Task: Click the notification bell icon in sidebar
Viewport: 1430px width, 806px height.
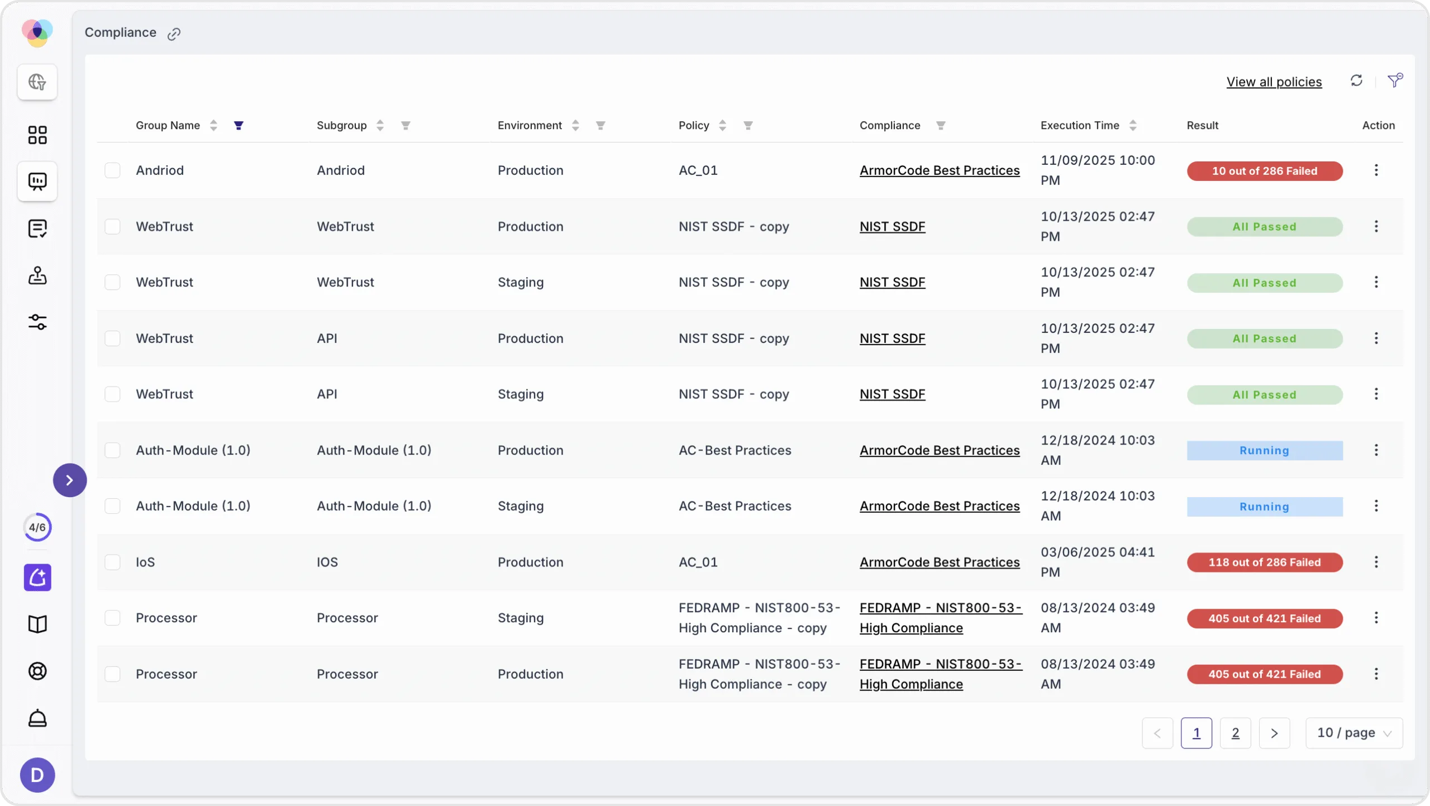Action: coord(37,718)
